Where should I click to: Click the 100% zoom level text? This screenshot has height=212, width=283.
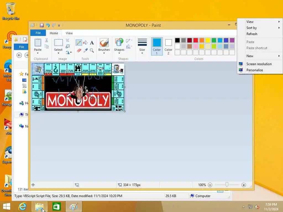[202, 185]
